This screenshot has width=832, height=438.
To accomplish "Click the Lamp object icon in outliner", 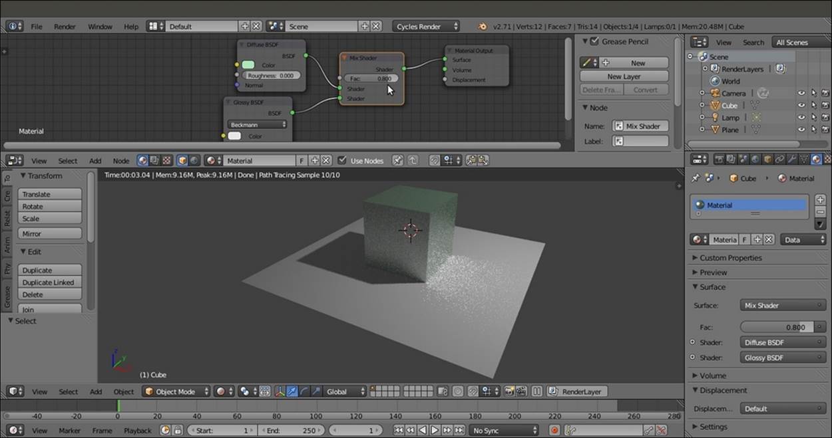I will (x=715, y=118).
